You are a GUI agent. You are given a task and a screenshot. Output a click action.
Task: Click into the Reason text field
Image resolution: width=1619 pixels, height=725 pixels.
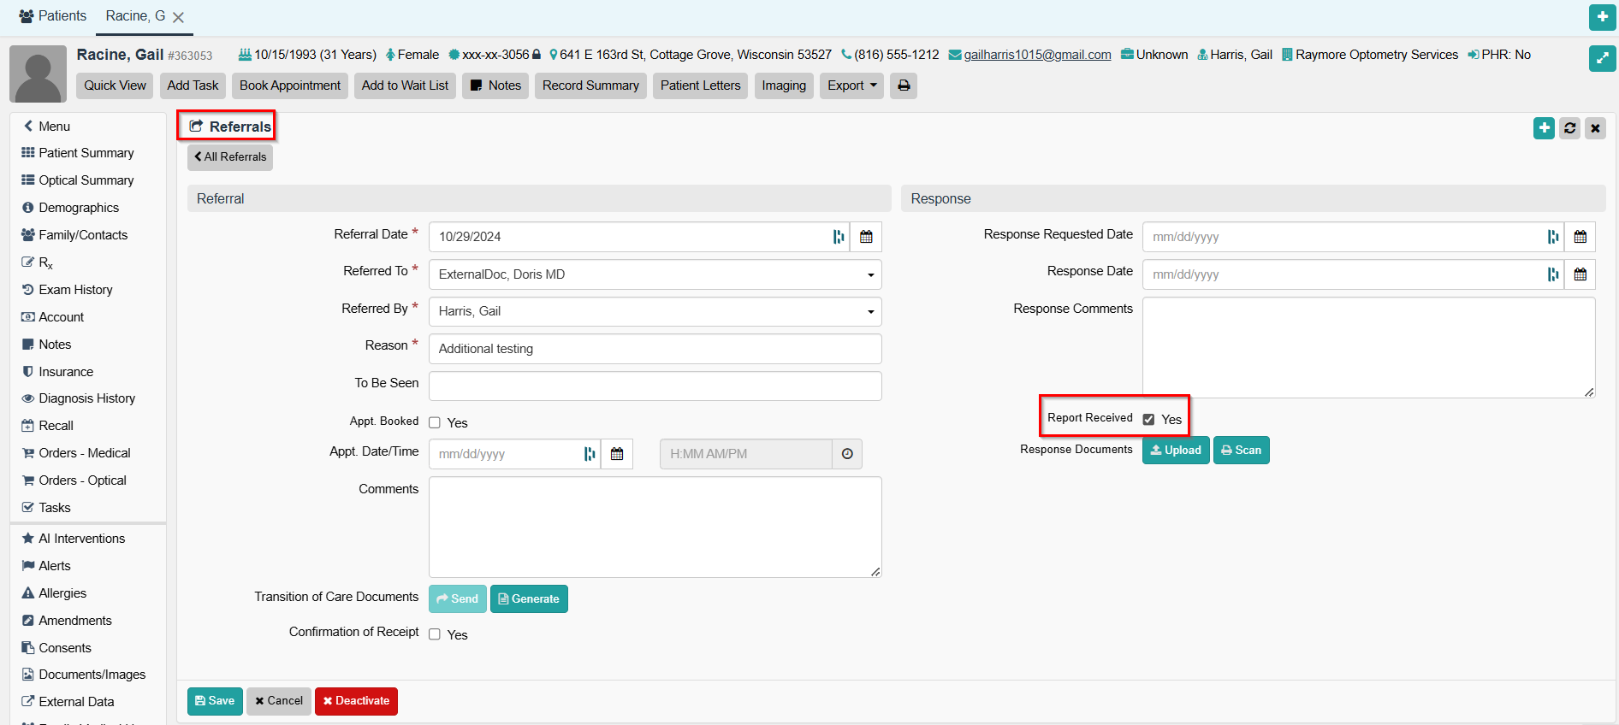pyautogui.click(x=655, y=349)
